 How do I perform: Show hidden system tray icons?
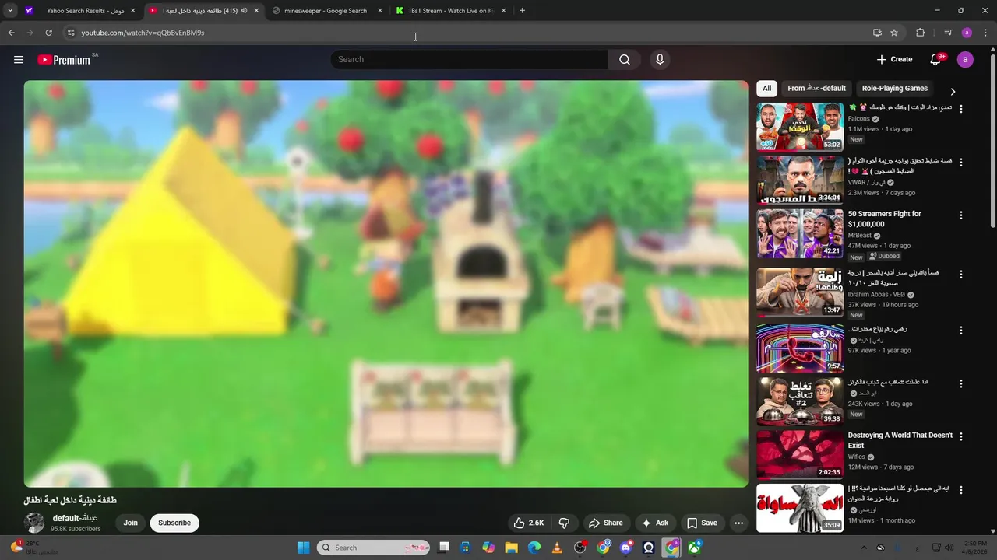863,548
